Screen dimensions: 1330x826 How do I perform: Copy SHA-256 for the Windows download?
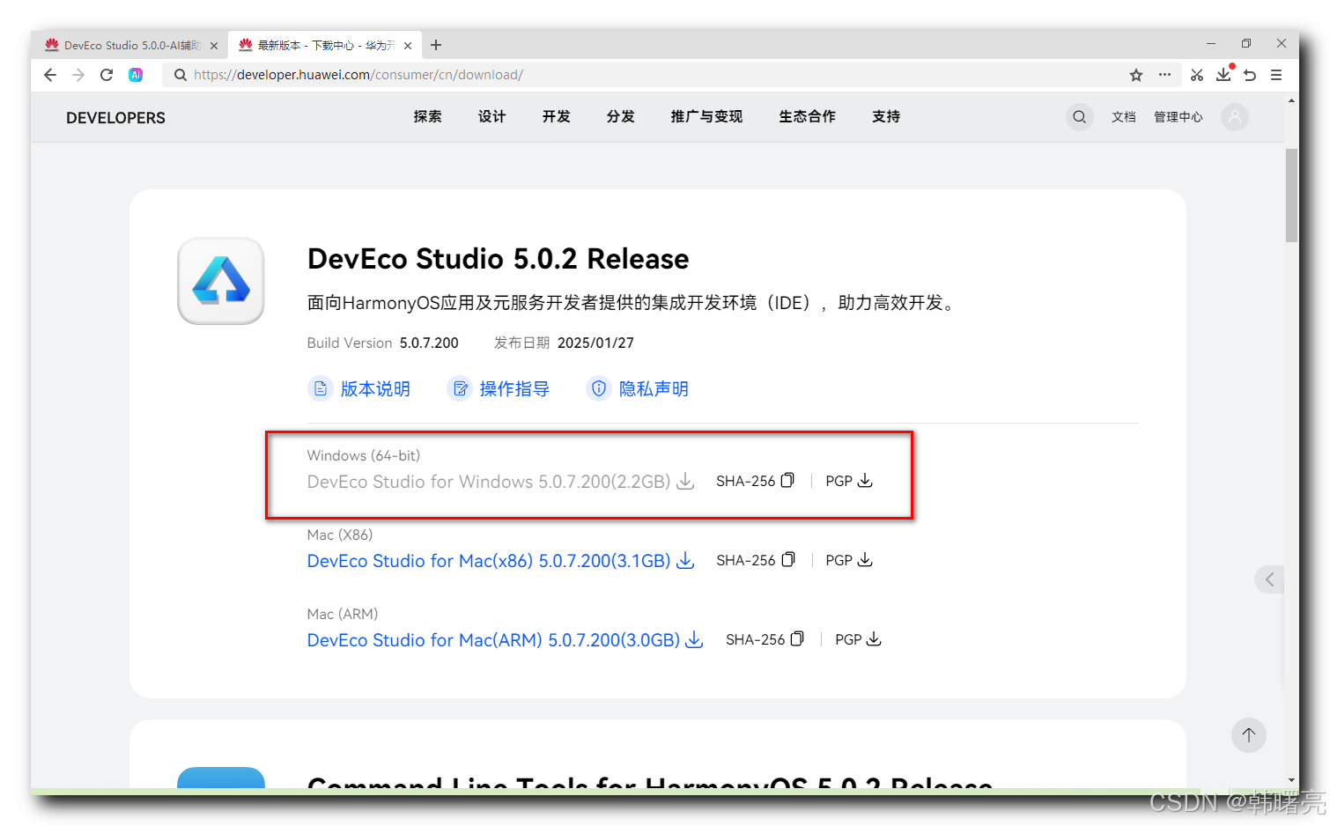tap(755, 481)
